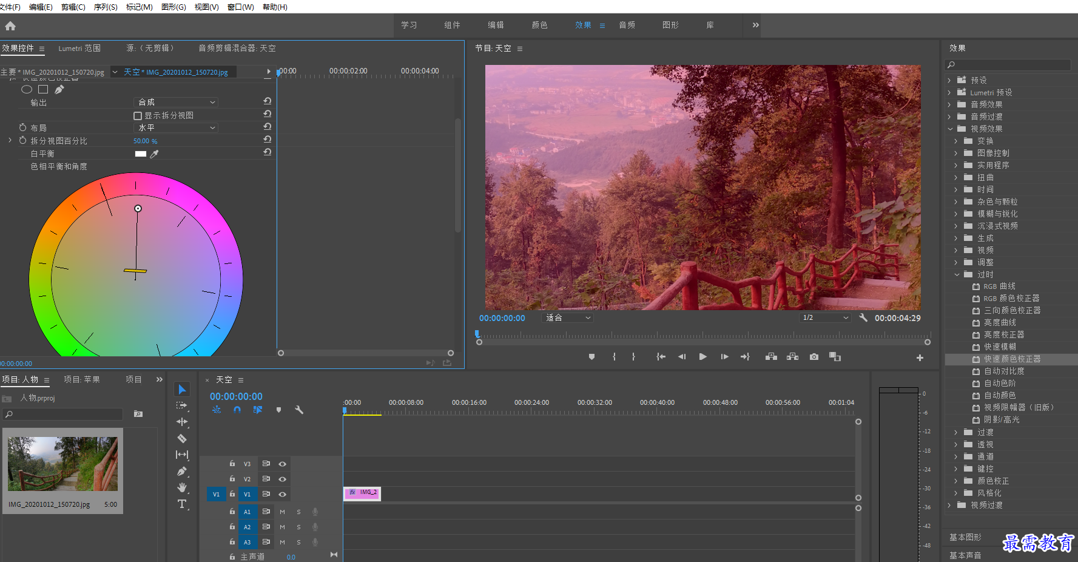Select IMG_20201012_150720.jpg thumbnail in project
This screenshot has width=1078, height=562.
click(x=62, y=464)
